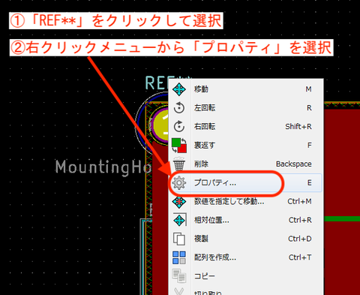Choose 配列を作成... menu entry

tap(245, 257)
